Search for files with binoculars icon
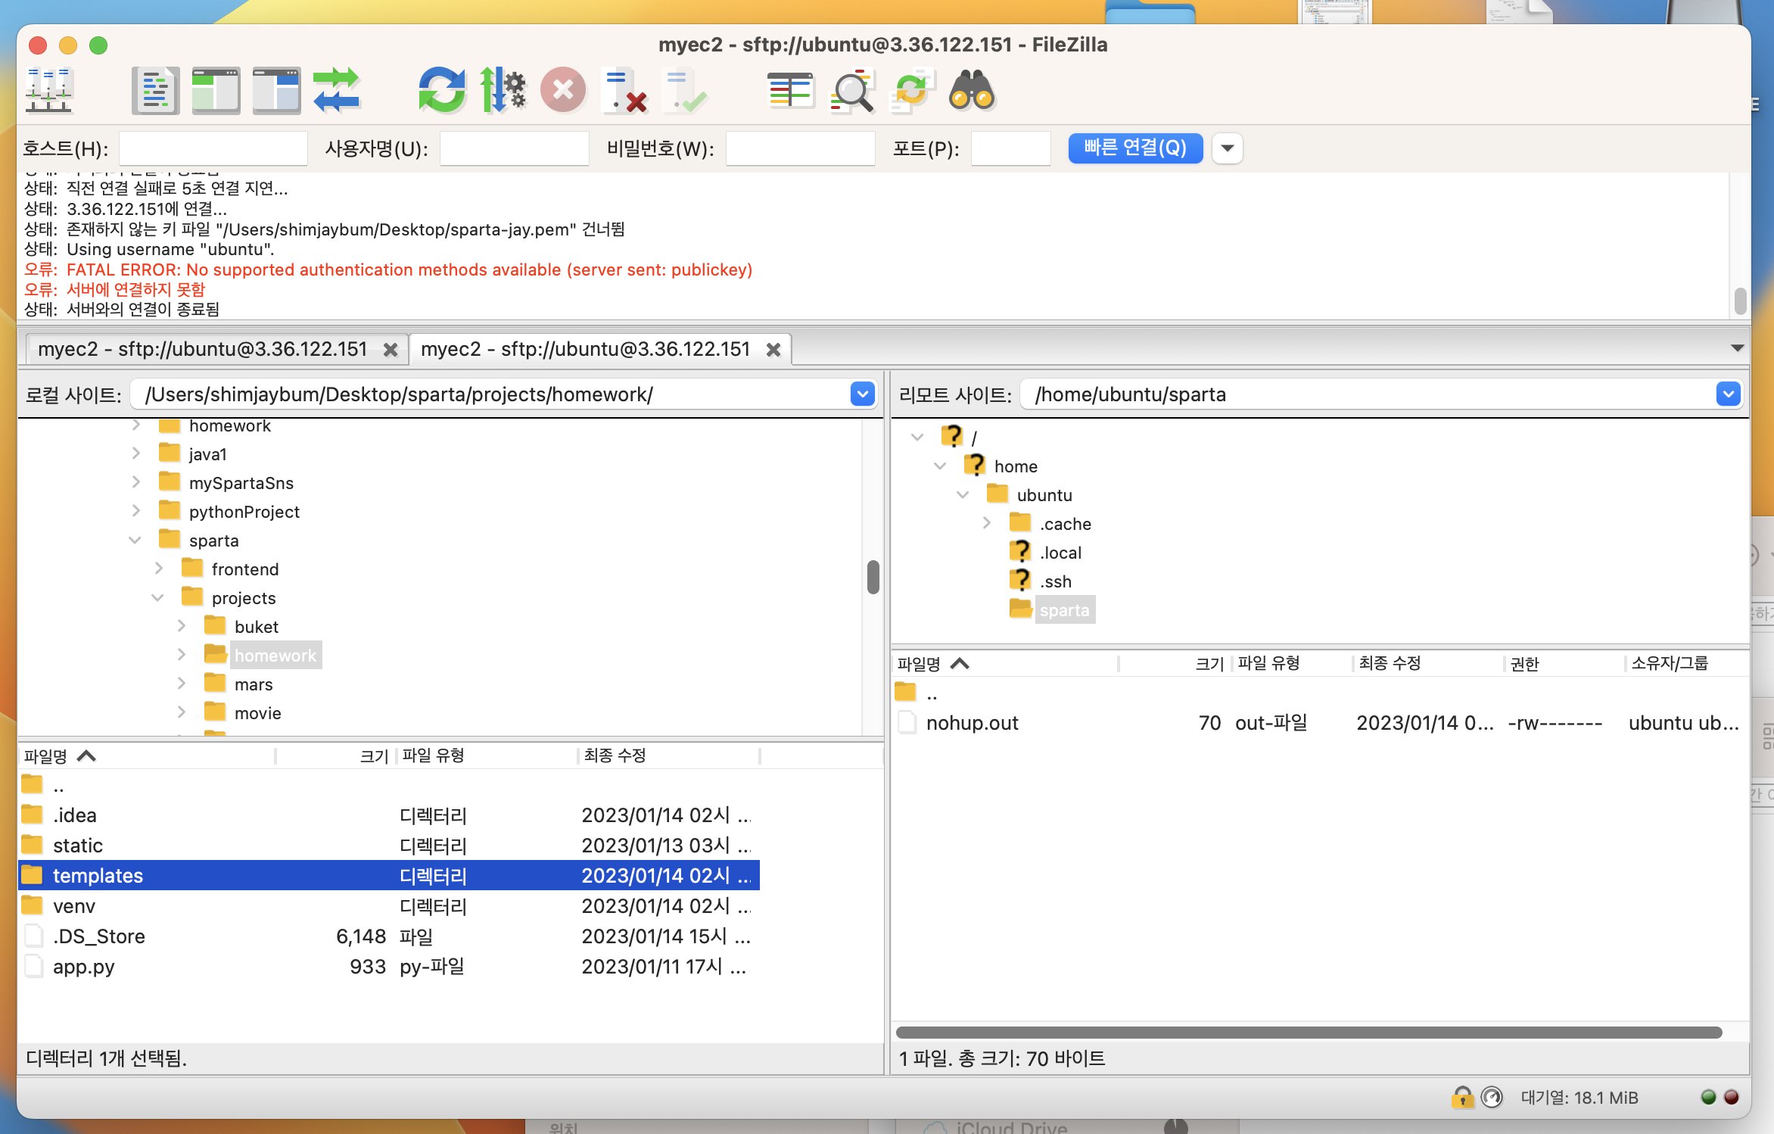Image resolution: width=1774 pixels, height=1134 pixels. click(x=972, y=91)
